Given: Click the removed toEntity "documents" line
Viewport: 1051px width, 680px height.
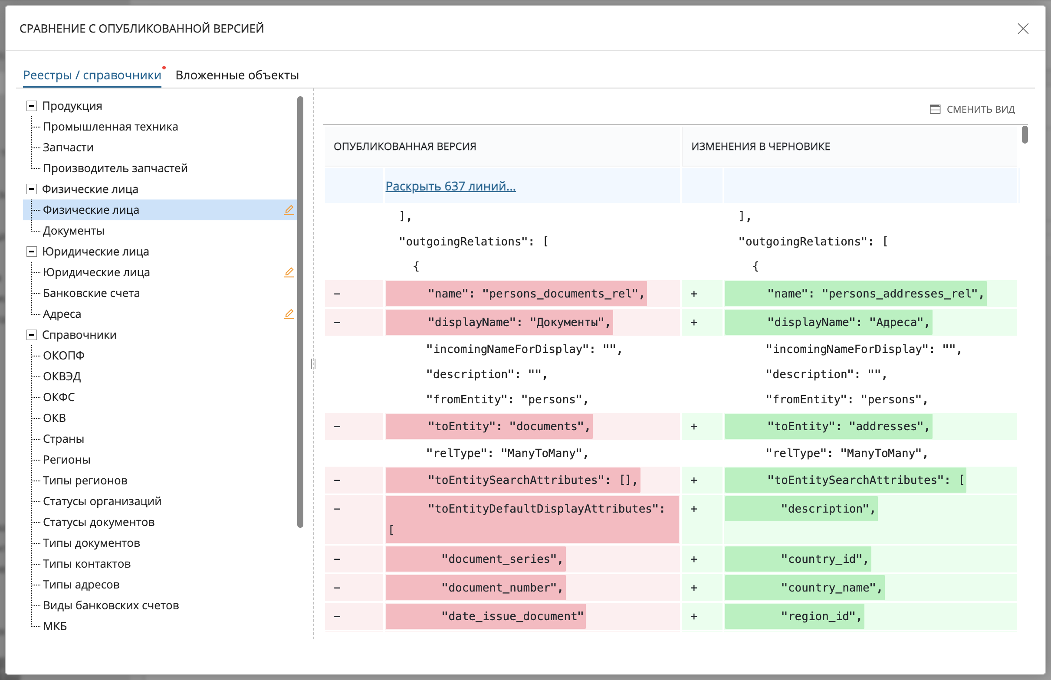Looking at the screenshot, I should 489,426.
